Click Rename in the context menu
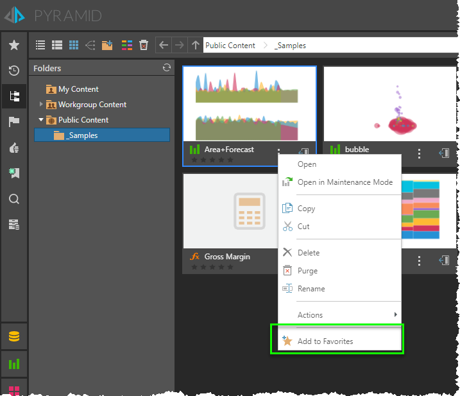This screenshot has width=460, height=396. (311, 289)
